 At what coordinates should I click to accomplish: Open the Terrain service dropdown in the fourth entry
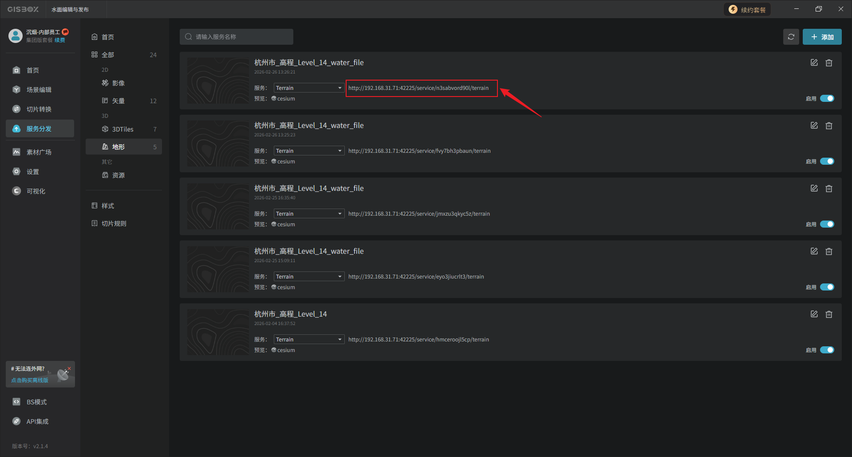pyautogui.click(x=309, y=277)
